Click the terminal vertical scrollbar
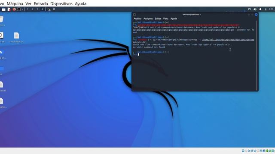The width and height of the screenshot is (275, 154). tap(256, 55)
